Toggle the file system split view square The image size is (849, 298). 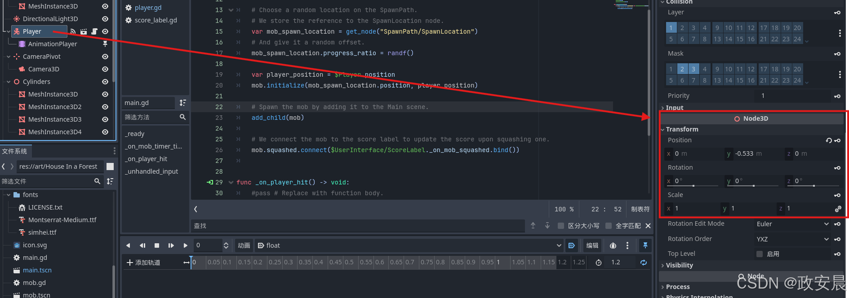110,167
